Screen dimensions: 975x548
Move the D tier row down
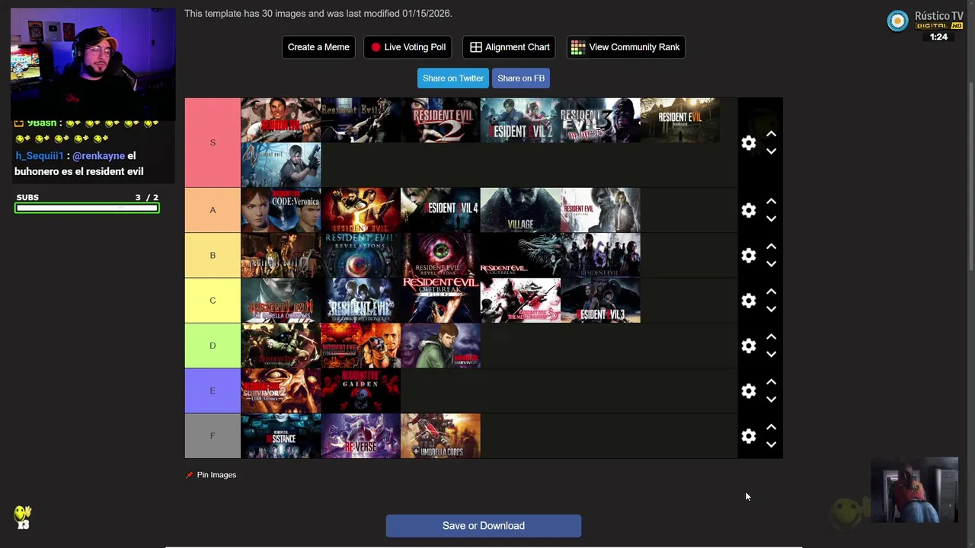(x=771, y=354)
